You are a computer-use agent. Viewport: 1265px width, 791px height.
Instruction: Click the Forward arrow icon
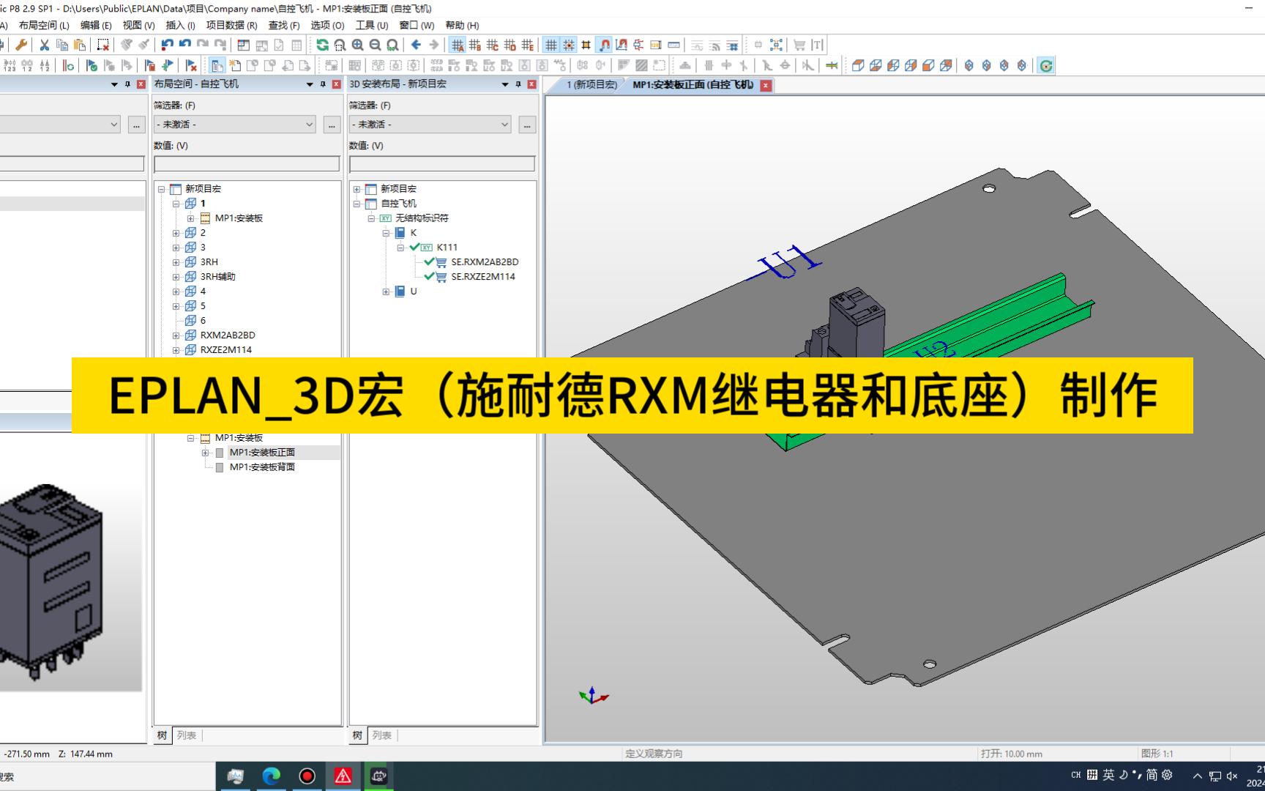433,45
